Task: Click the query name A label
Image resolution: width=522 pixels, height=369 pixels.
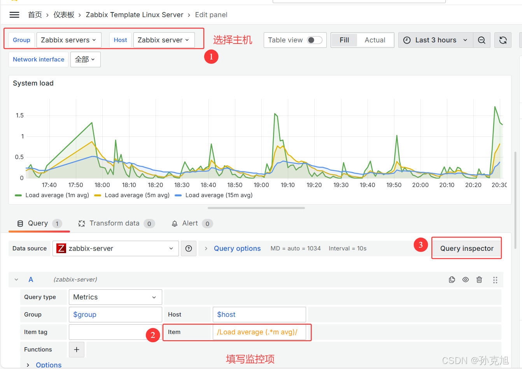Action: [x=31, y=280]
